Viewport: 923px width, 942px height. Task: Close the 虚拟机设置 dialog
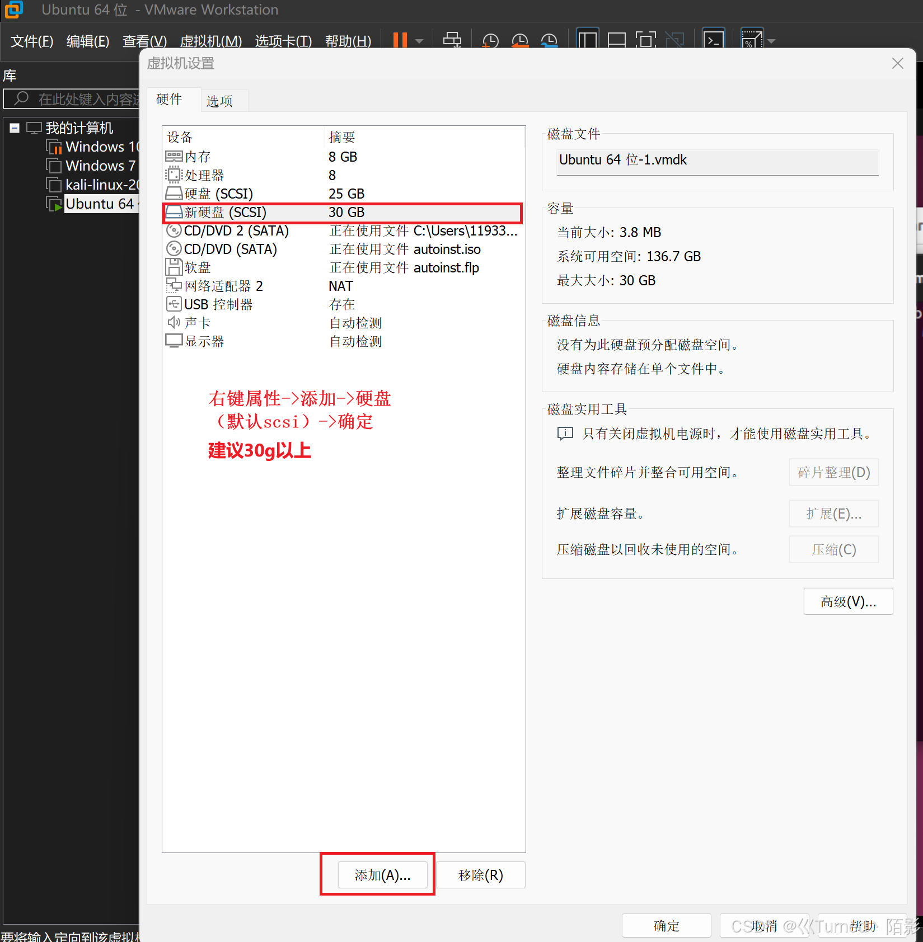897,63
